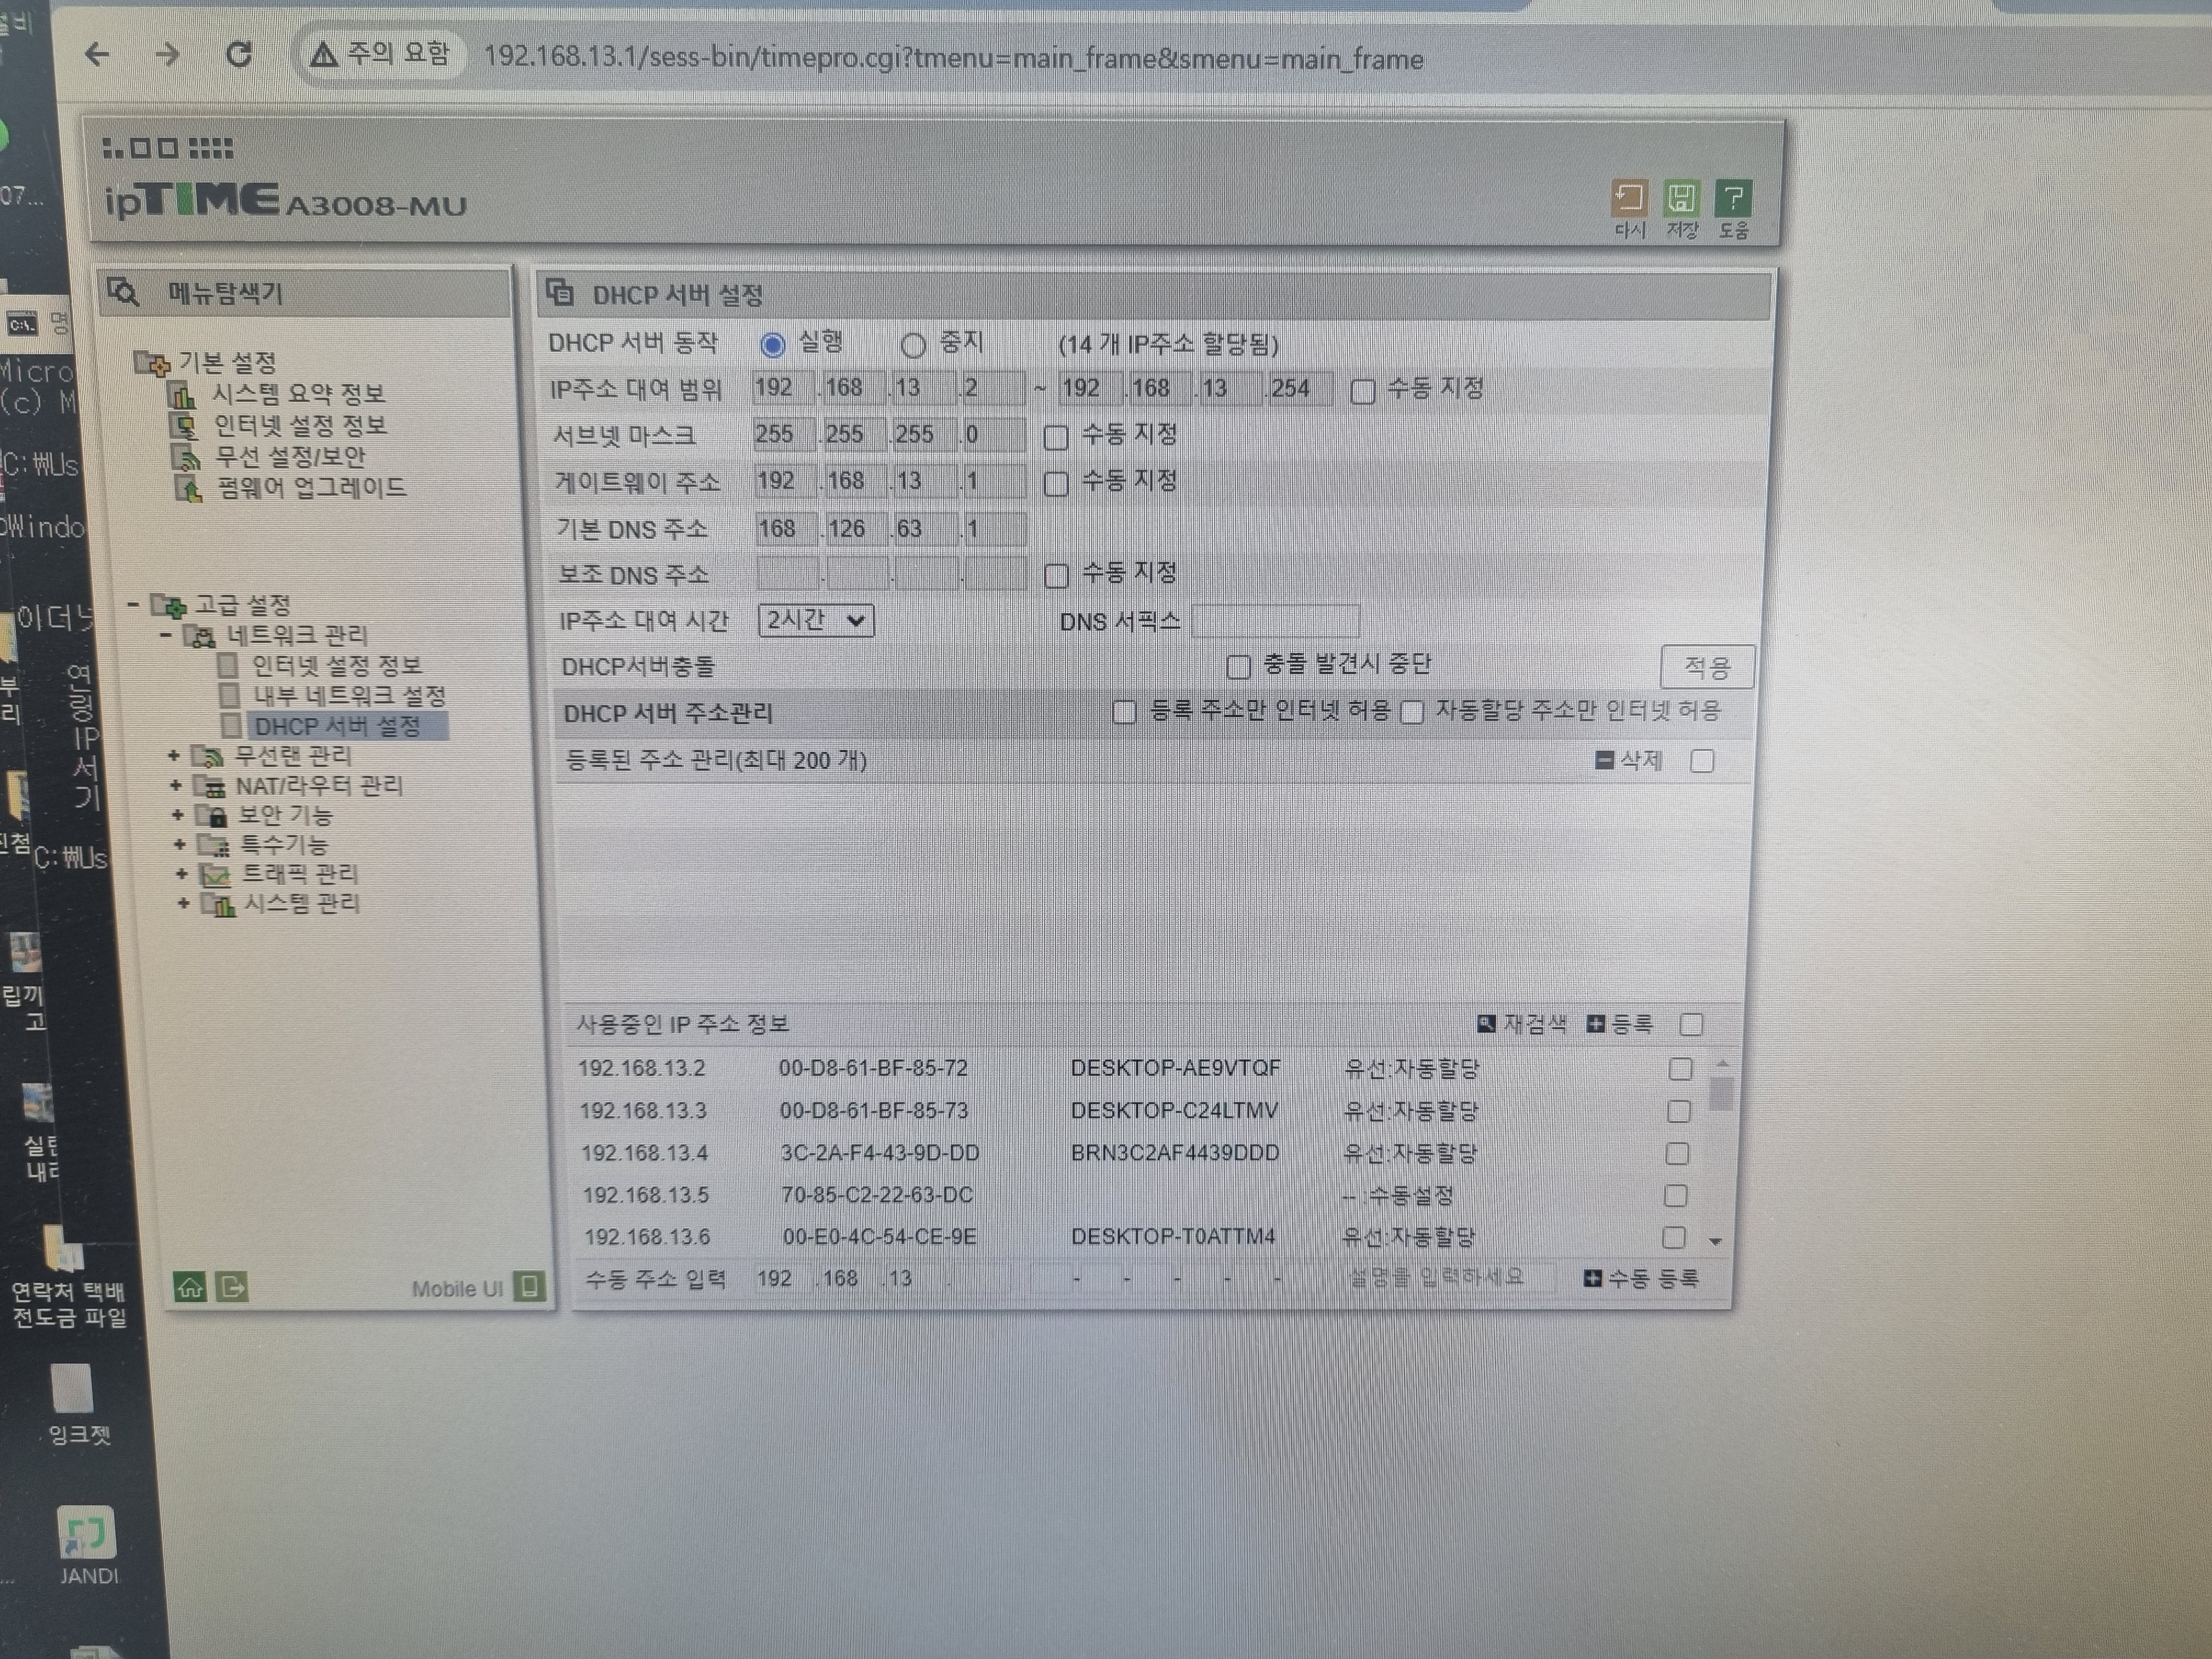Image resolution: width=2212 pixels, height=1659 pixels.
Task: Expand the 보안 기능 tree node
Action: (177, 814)
